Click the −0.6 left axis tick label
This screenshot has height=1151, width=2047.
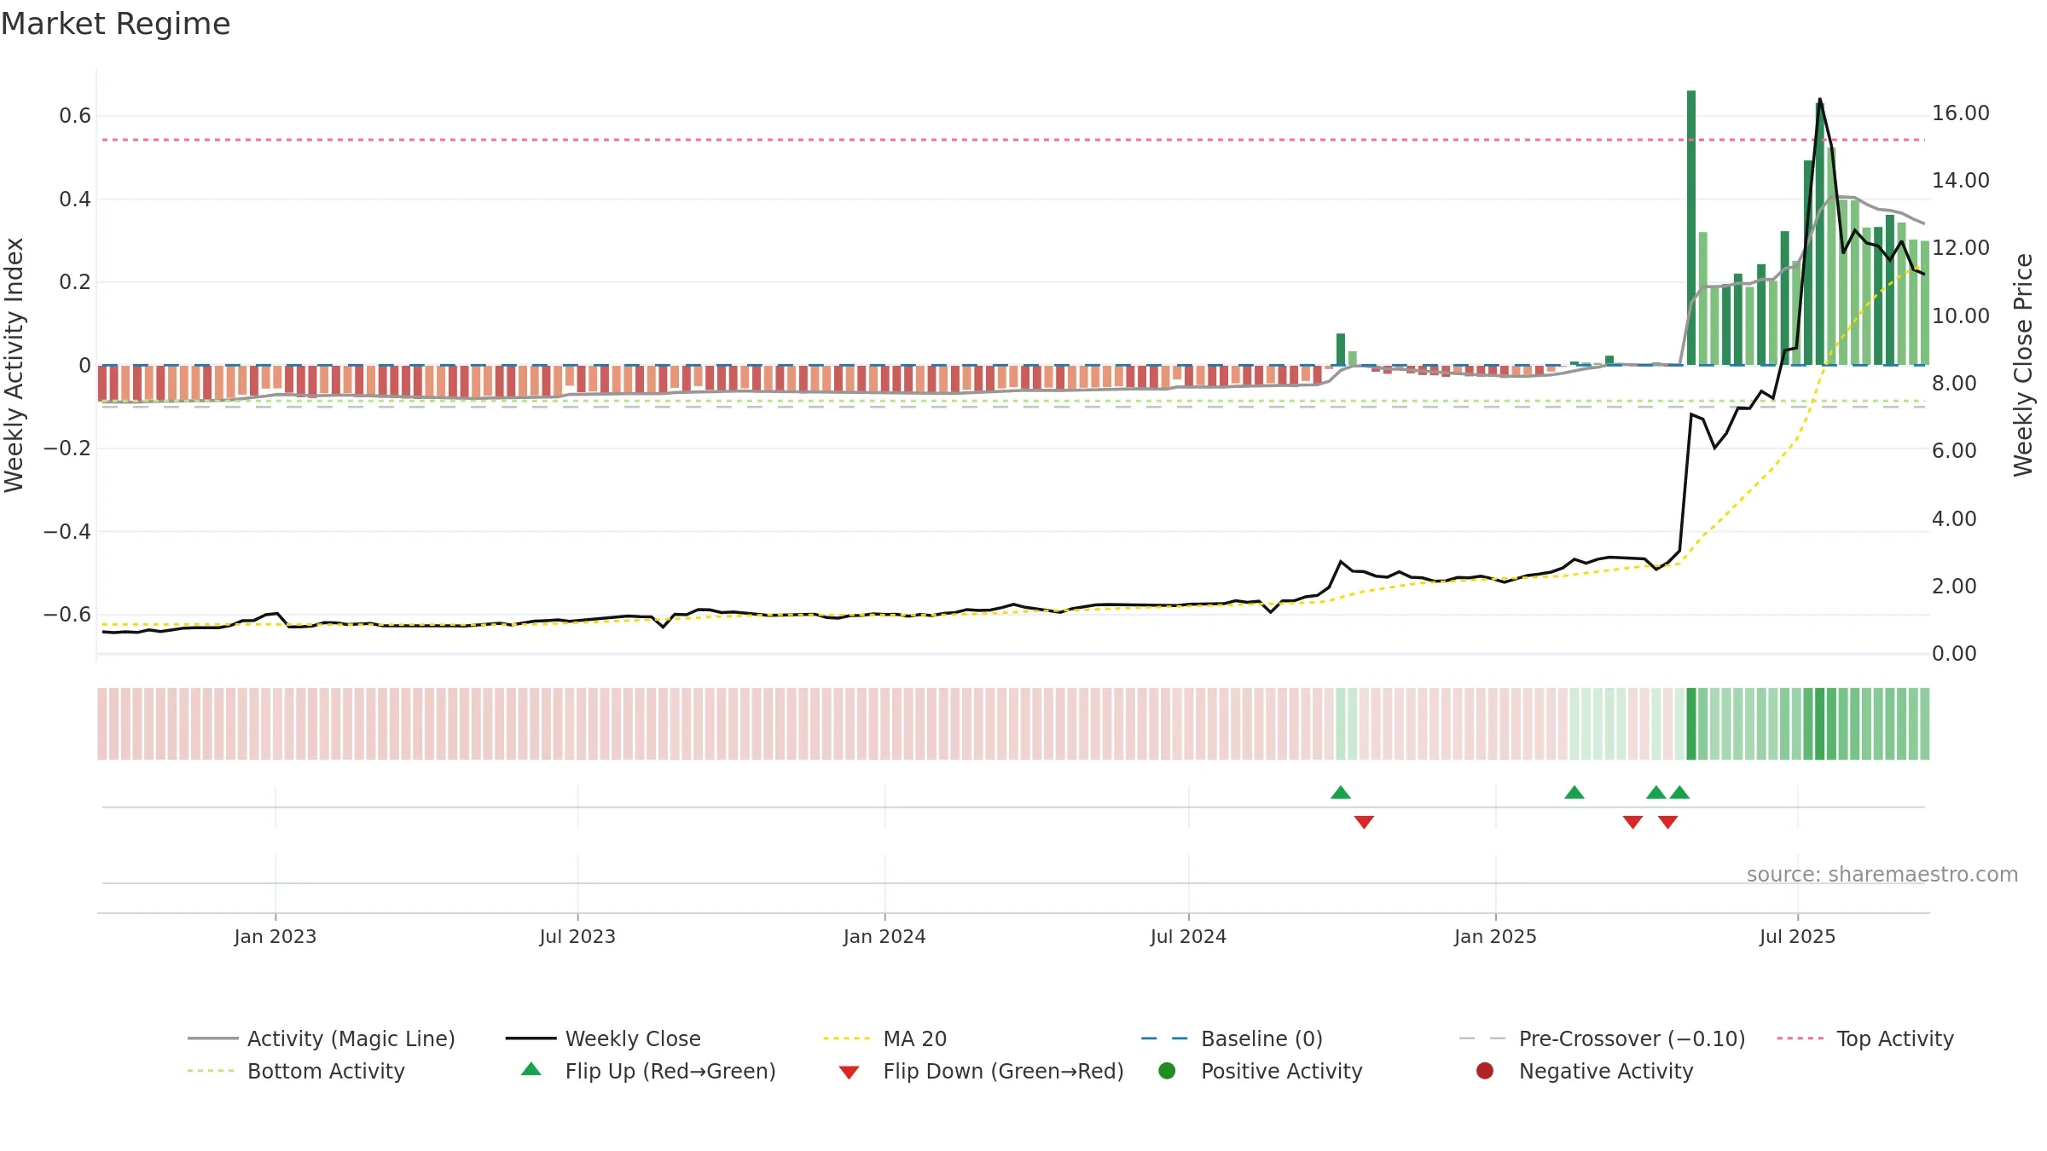[x=67, y=615]
